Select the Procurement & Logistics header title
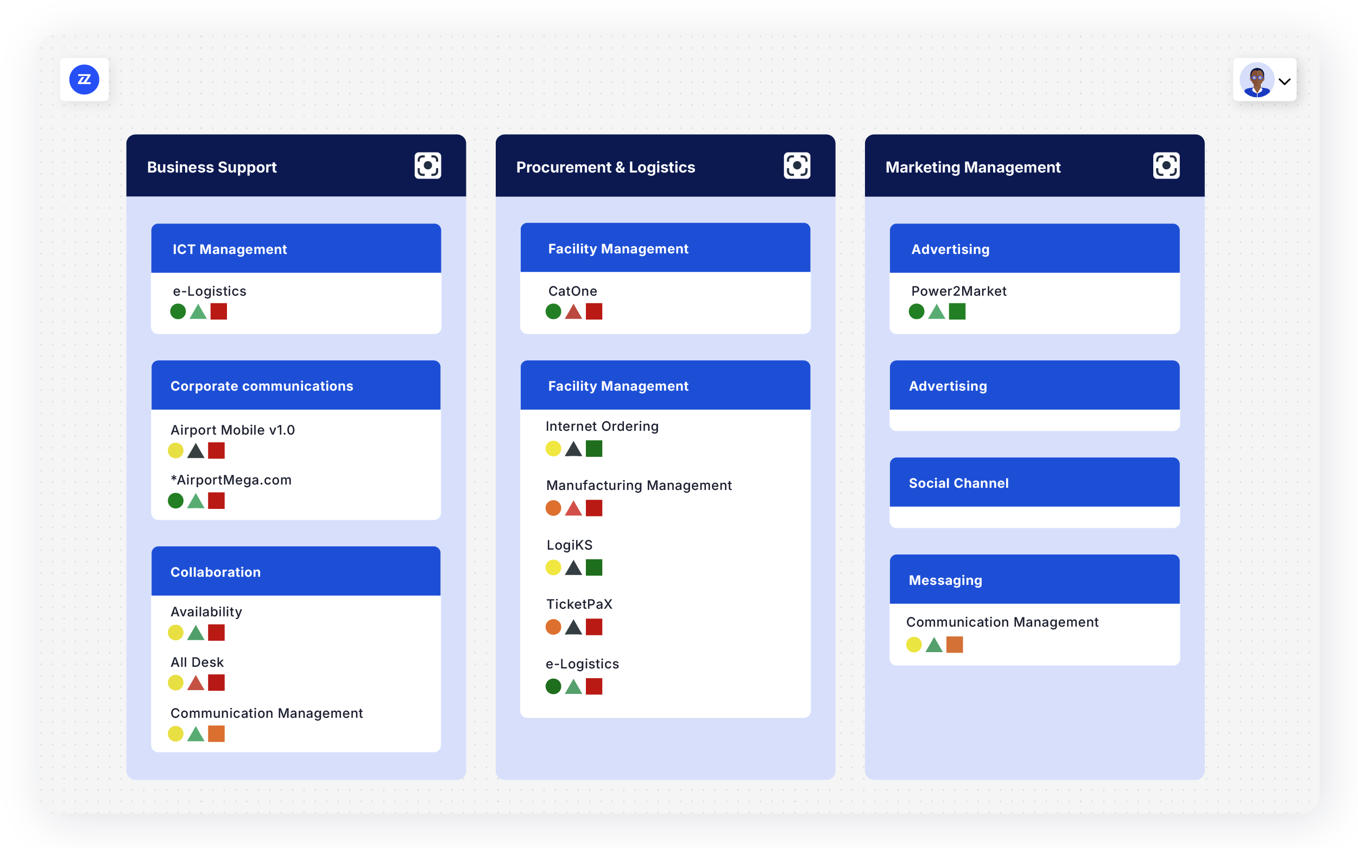Image resolution: width=1358 pixels, height=848 pixels. pos(605,167)
